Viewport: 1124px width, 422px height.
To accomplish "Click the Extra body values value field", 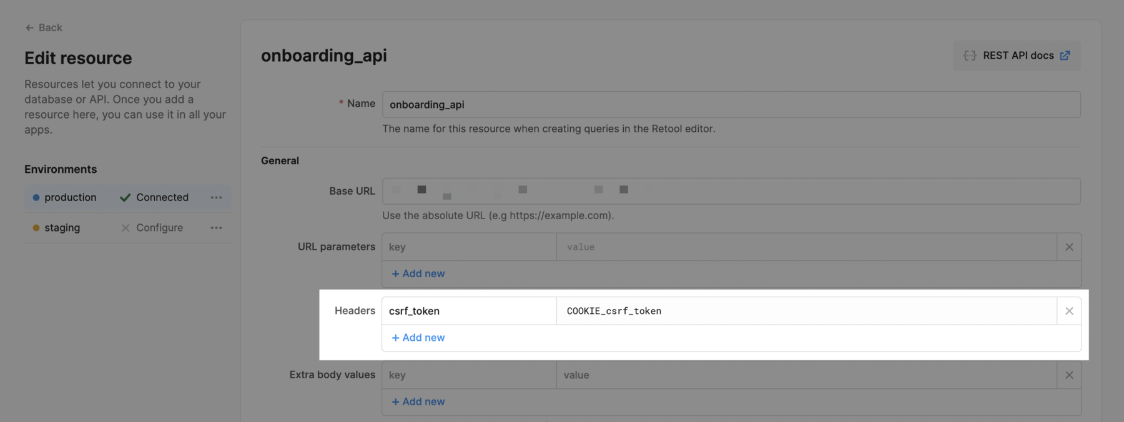I will (x=806, y=375).
